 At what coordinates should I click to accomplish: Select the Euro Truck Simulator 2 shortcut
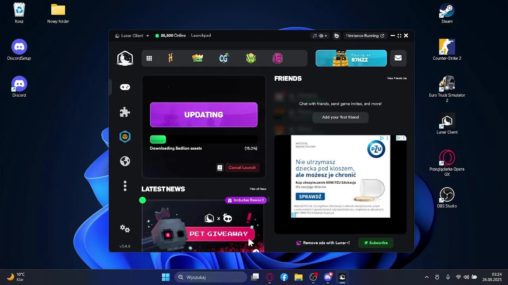[447, 89]
